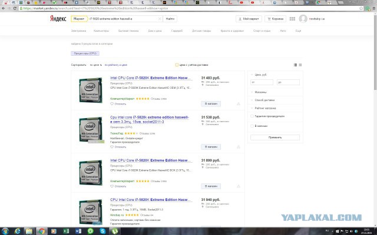Viewport: 377px width, 235px height.
Task: Open the 'Cpu intel core i7-5820k extreme edition haswell' title
Action: 149,119
